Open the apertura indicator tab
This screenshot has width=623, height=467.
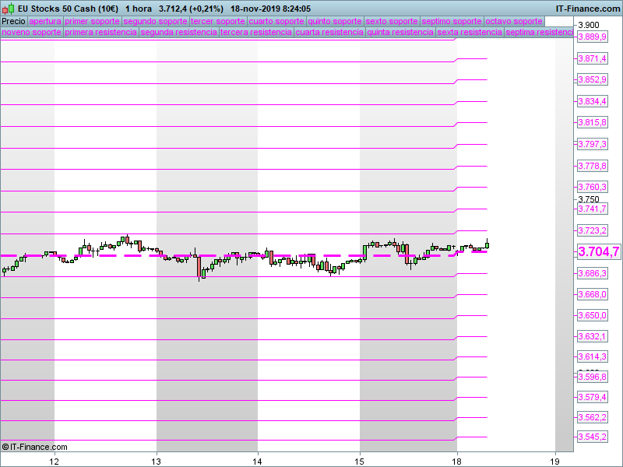pyautogui.click(x=44, y=21)
